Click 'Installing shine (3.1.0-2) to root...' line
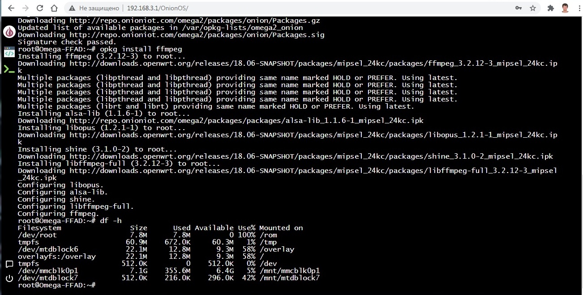Screen dimensions: 583x295 point(97,149)
